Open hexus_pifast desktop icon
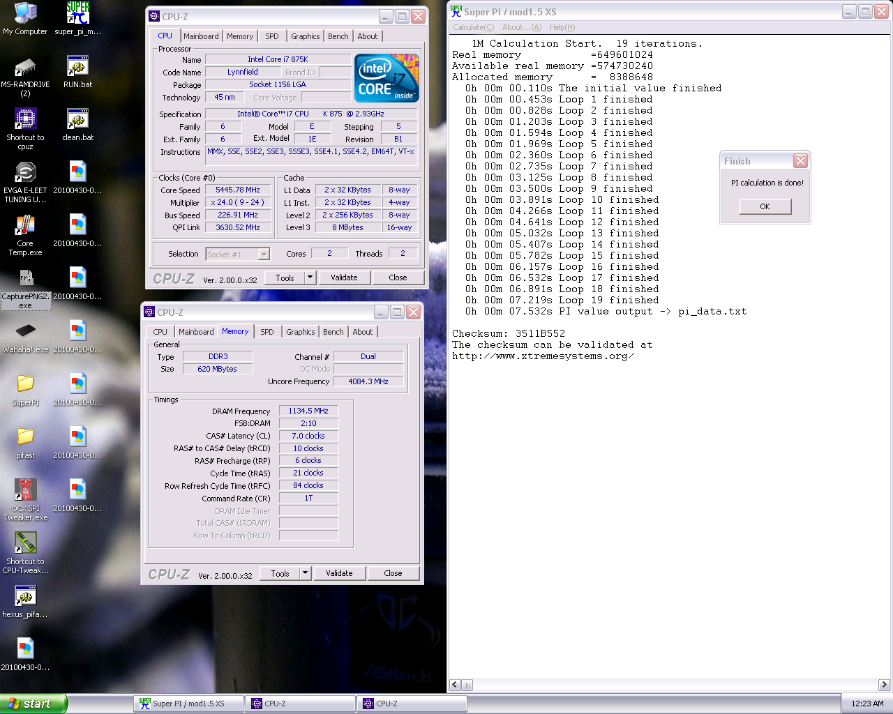 coord(25,602)
